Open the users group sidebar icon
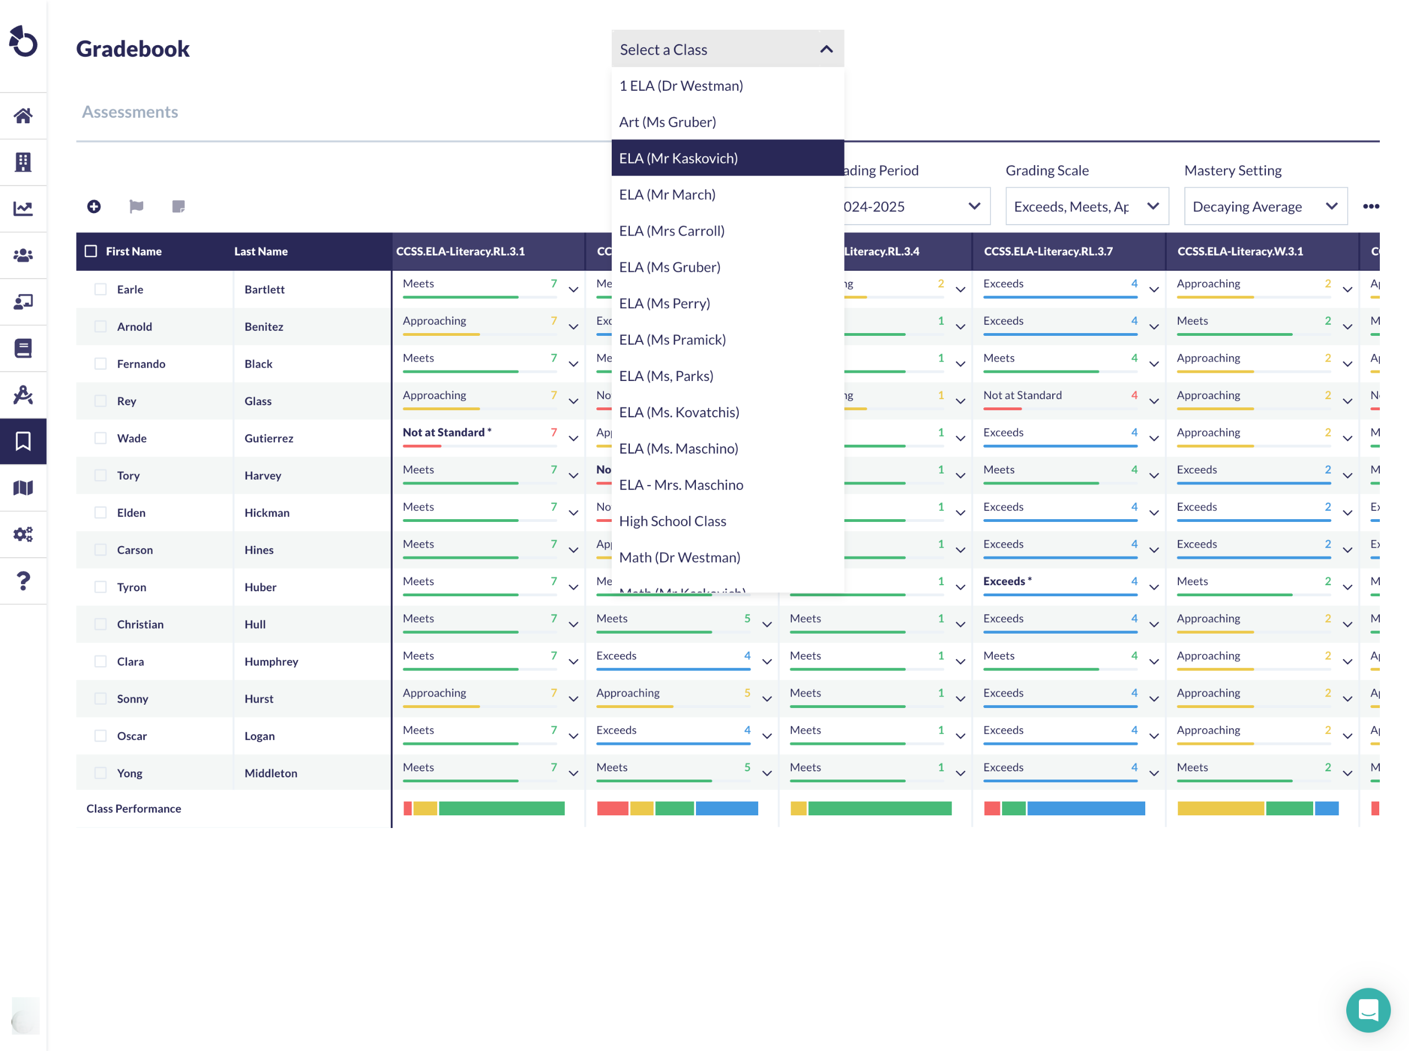Viewport: 1409px width, 1051px height. [23, 255]
